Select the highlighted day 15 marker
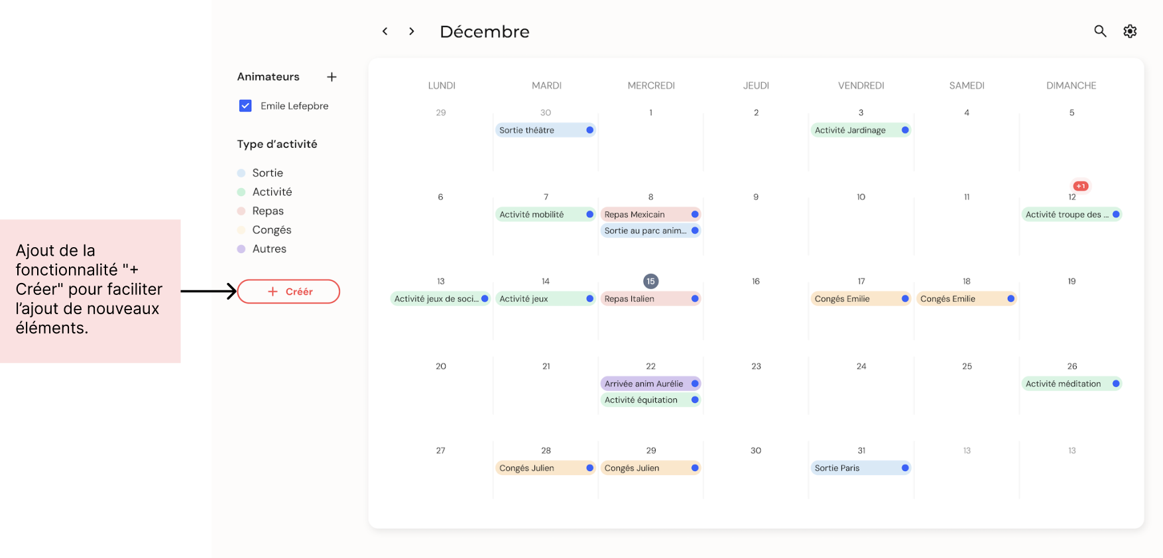Viewport: 1163px width, 558px height. (x=650, y=281)
